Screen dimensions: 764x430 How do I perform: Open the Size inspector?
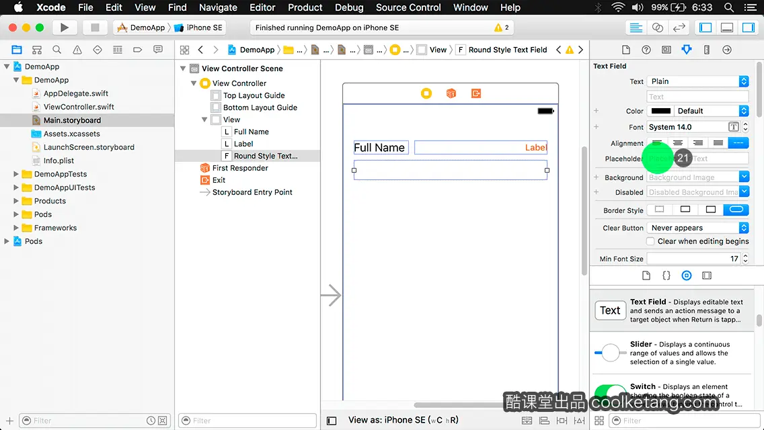pyautogui.click(x=707, y=50)
